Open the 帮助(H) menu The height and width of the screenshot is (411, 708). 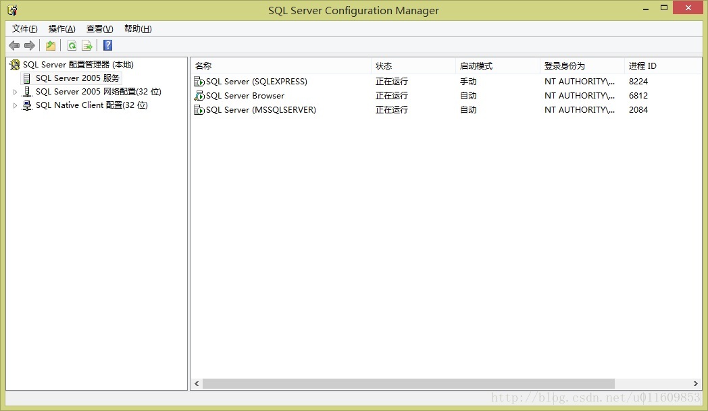(x=138, y=29)
